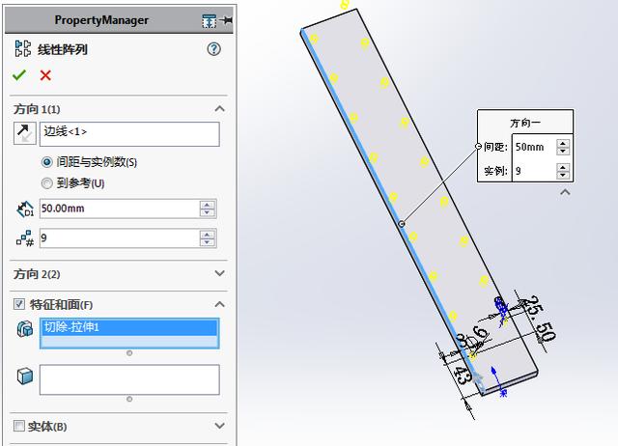Click the 线性阵列 feature icon
The height and width of the screenshot is (446, 618).
pyautogui.click(x=23, y=49)
